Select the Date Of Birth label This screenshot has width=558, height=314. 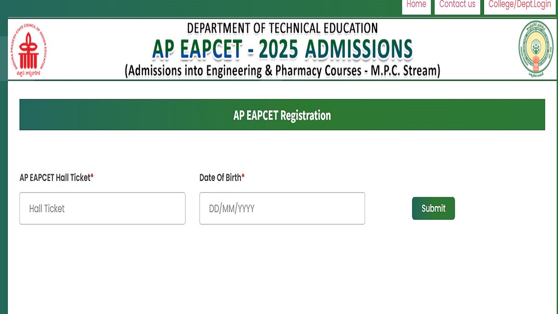(x=220, y=177)
